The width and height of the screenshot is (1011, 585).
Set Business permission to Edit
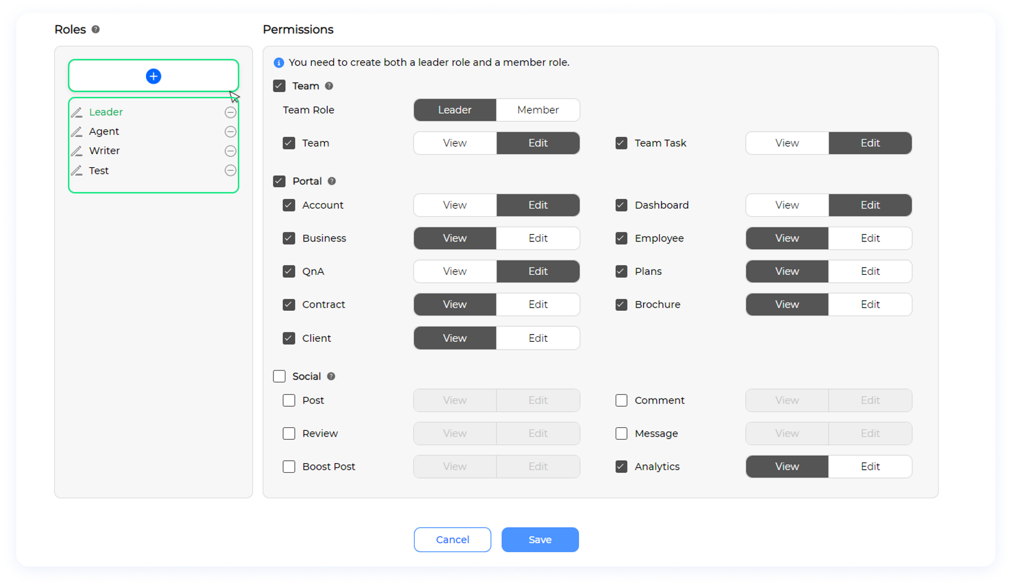point(537,238)
